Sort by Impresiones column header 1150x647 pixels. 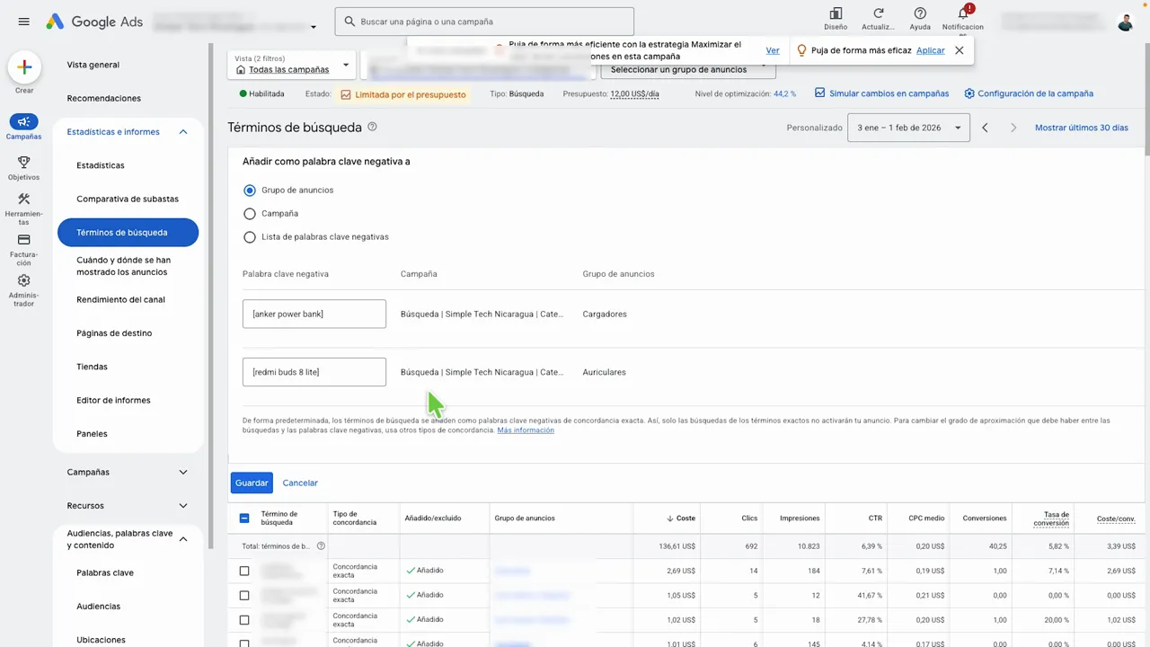coord(800,518)
